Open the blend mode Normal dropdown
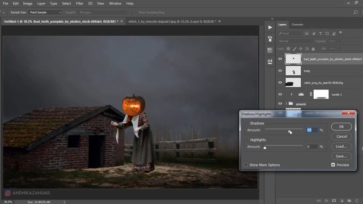The width and height of the screenshot is (363, 204). coord(295,41)
